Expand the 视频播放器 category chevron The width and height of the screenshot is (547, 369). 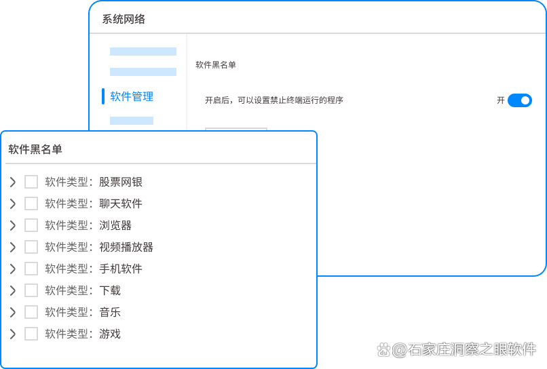click(x=13, y=247)
